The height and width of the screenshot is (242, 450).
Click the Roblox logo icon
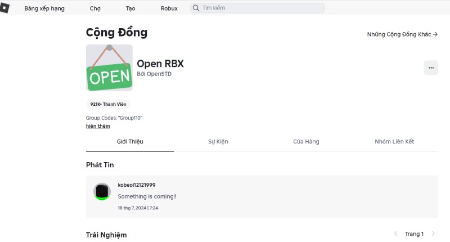pos(4,8)
